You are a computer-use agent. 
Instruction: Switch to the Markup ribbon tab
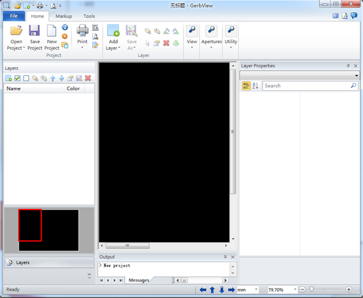click(64, 16)
